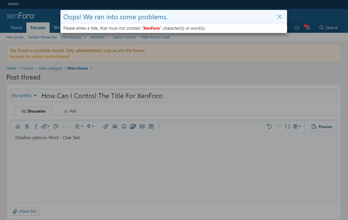Click the Preview button
348x220 pixels.
pos(322,127)
